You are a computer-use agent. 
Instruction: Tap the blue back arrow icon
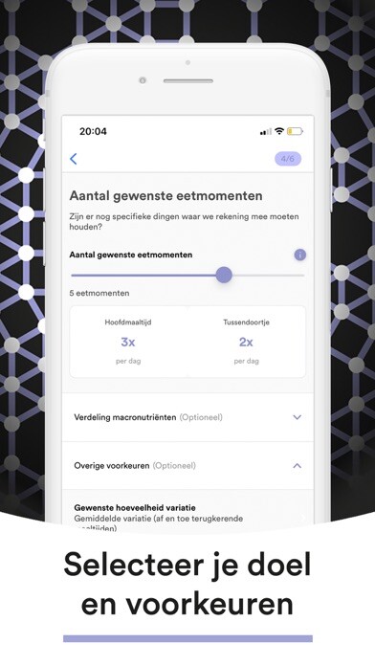(74, 159)
